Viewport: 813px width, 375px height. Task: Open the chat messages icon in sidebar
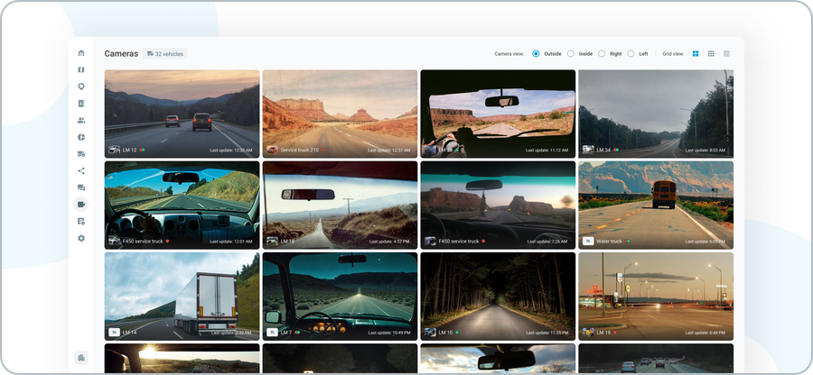pos(81,187)
